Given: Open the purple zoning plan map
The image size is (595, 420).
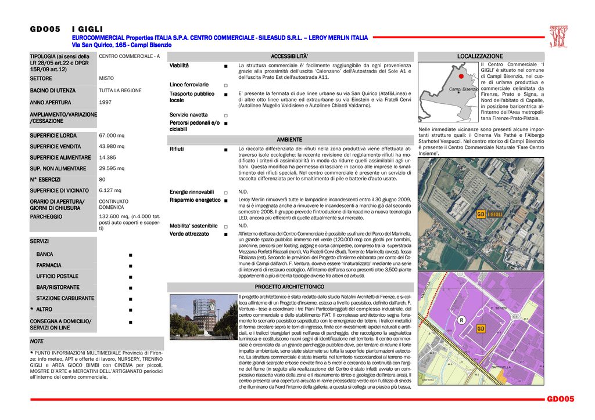Looking at the screenshot, I should point(481,328).
